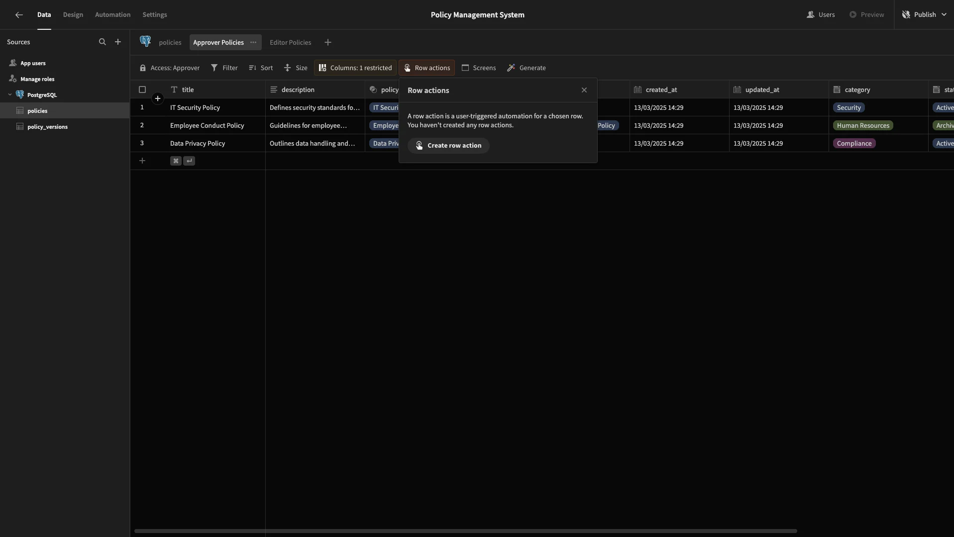Go back using the left arrow icon

click(x=19, y=15)
